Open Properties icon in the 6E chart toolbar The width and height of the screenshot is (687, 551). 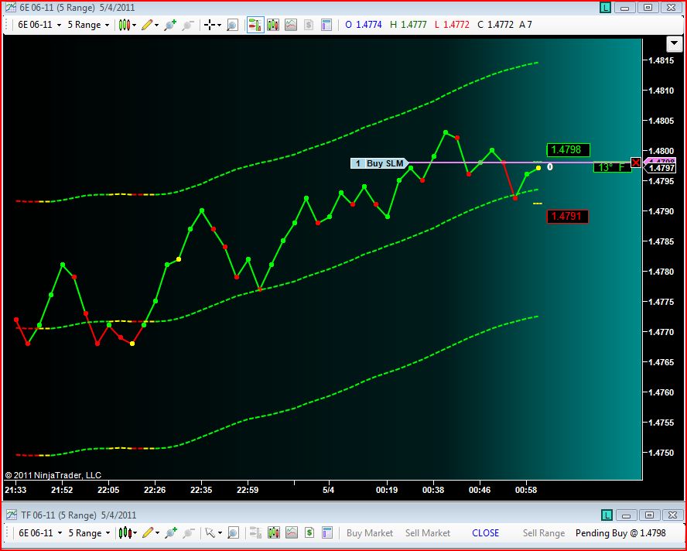[x=326, y=25]
